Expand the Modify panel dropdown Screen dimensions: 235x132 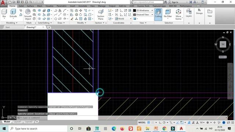(82, 23)
